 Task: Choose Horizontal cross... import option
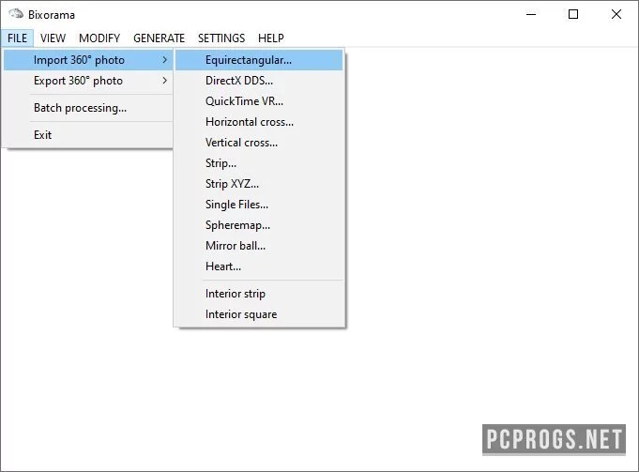pos(259,122)
